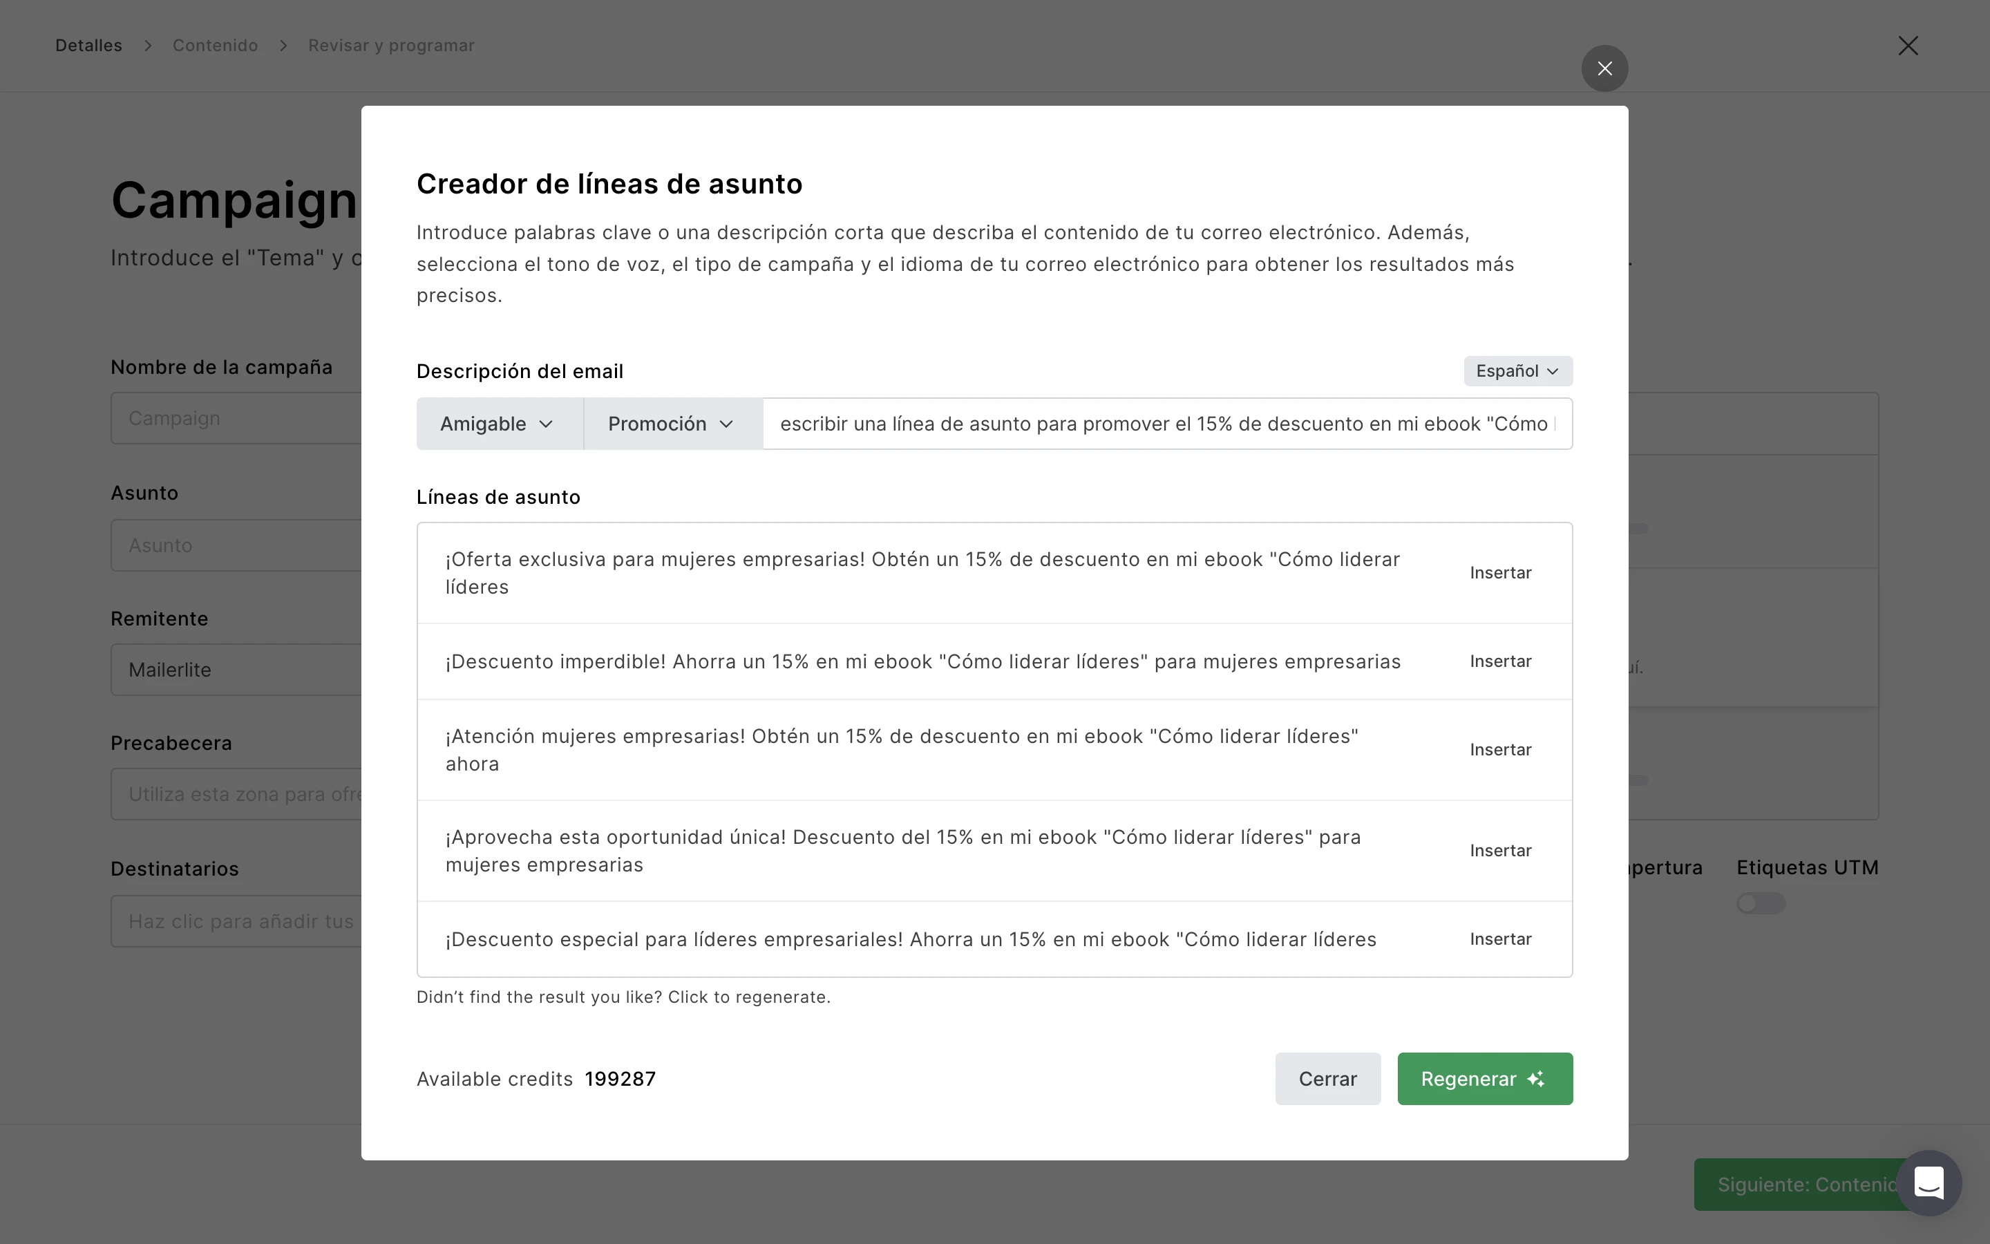Insert the "¡Aprovecha esta oportunidad única!" subject line
Screen dimensions: 1990x1244
pos(1500,851)
